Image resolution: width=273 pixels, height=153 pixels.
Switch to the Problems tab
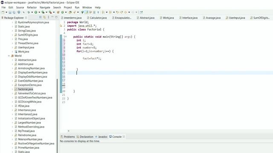pyautogui.click(x=67, y=137)
